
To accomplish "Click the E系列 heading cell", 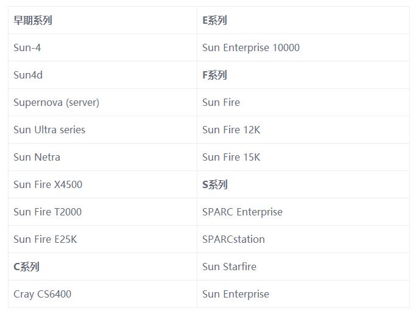I will click(x=214, y=20).
